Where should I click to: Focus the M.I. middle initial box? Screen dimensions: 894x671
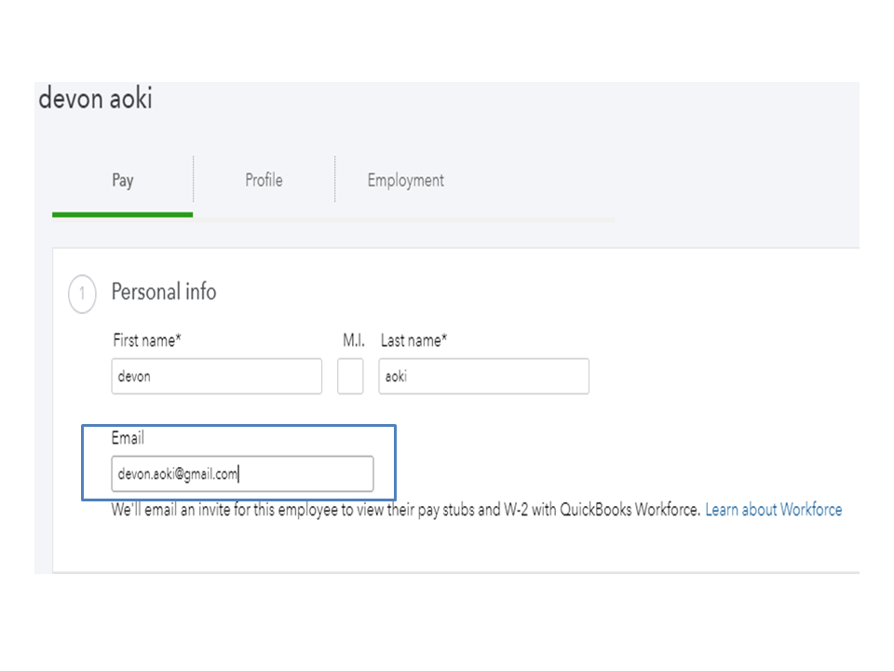click(x=350, y=377)
